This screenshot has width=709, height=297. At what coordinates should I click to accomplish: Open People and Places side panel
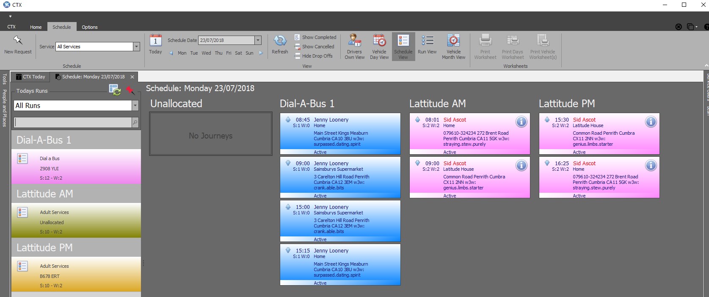click(4, 108)
